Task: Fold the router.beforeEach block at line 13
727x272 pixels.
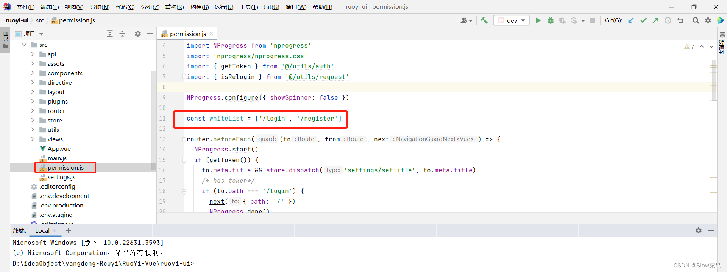Action: pyautogui.click(x=184, y=139)
